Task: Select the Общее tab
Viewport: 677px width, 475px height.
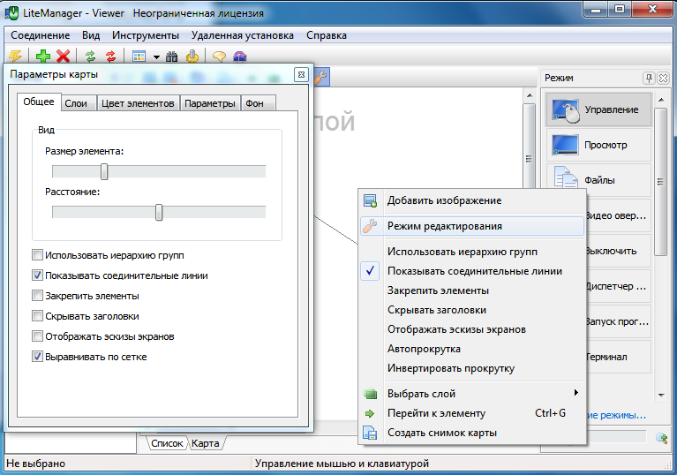Action: click(39, 102)
